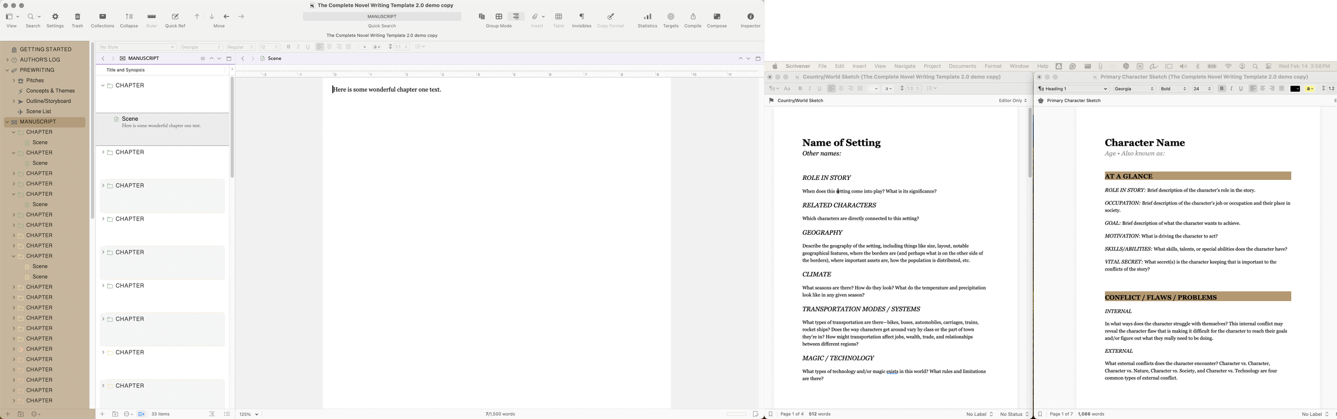
Task: Select GETTING STARTED in the binder
Action: coord(45,50)
